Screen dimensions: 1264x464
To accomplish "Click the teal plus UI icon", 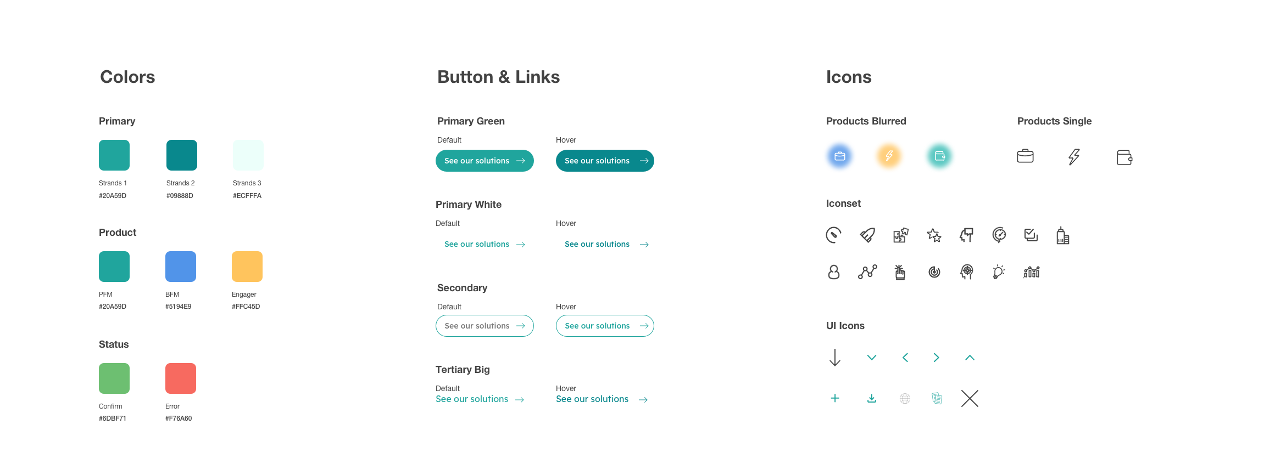I will pyautogui.click(x=835, y=398).
